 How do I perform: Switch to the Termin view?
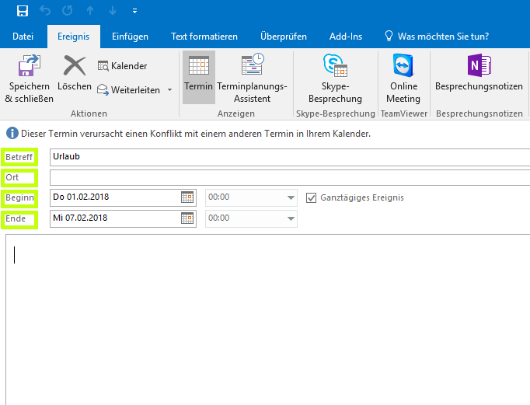(198, 73)
